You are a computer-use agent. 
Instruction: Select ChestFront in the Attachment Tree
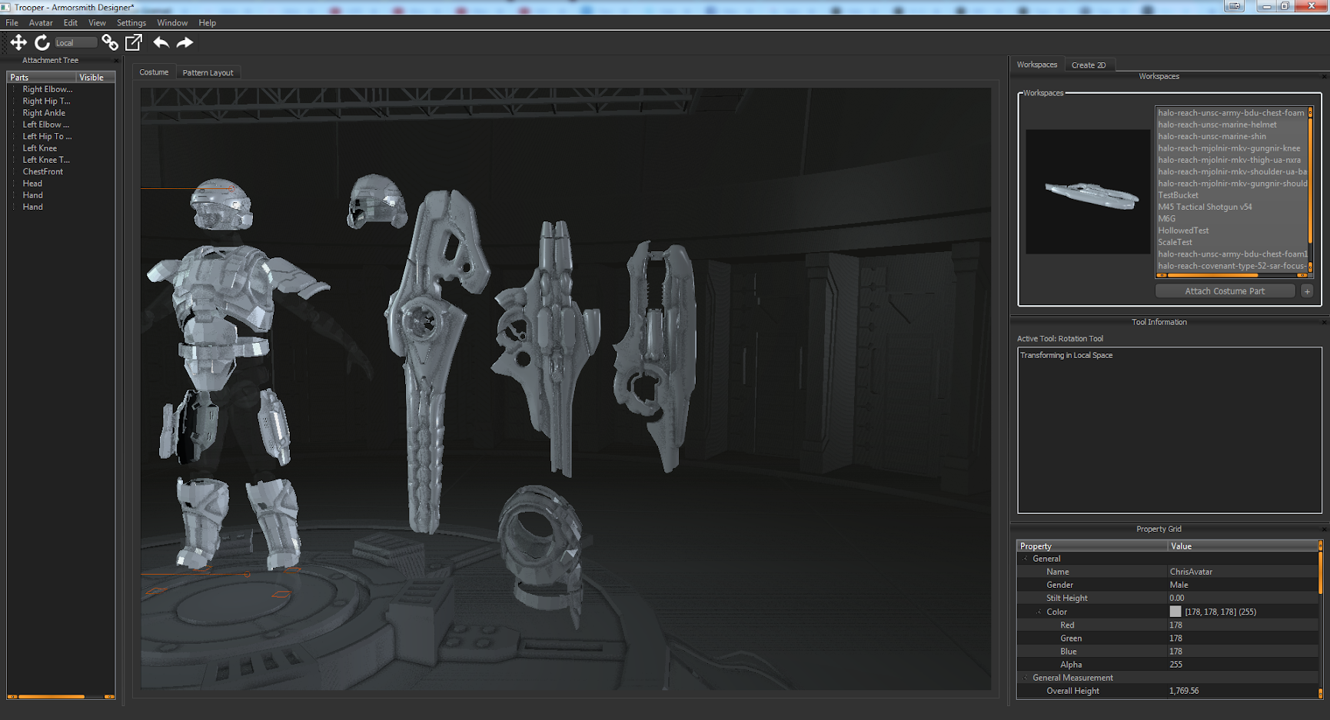click(x=43, y=171)
